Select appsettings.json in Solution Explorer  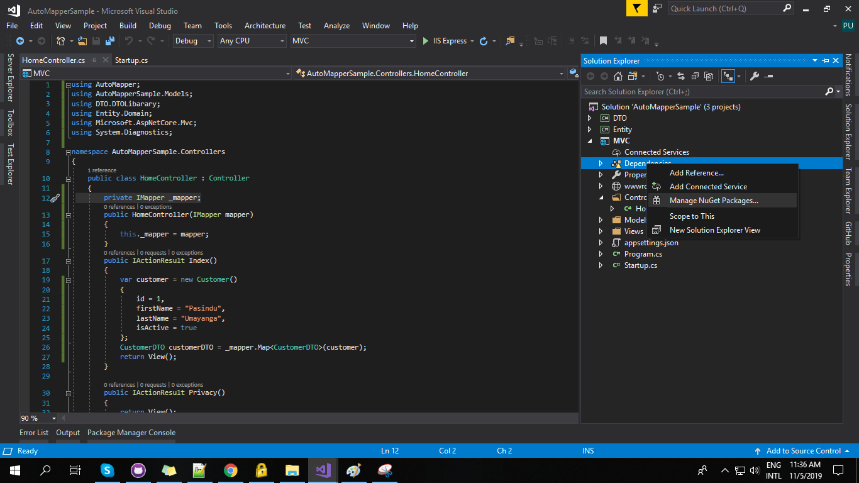coord(651,243)
